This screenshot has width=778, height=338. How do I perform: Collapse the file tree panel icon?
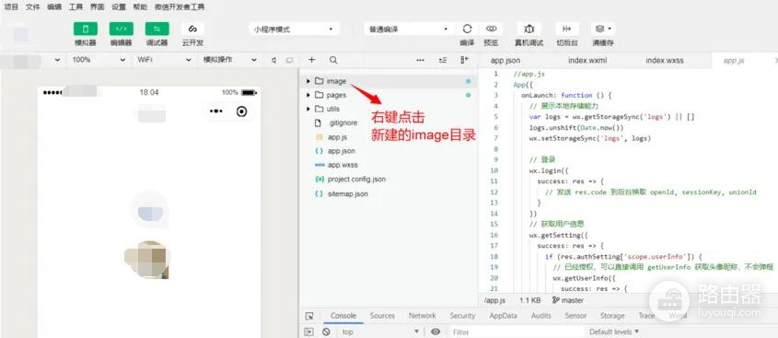click(x=464, y=60)
